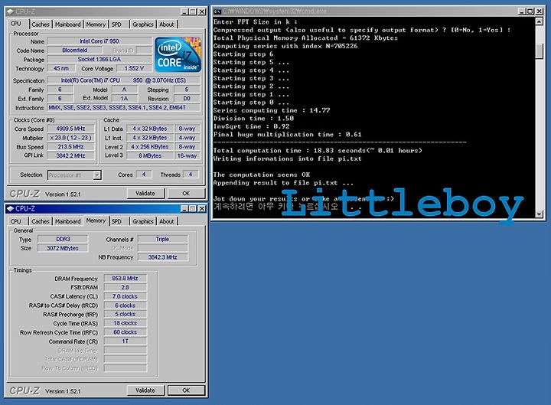This screenshot has width=551, height=405.
Task: Click Level 3 cache value 8 MBytes
Action: pos(150,155)
